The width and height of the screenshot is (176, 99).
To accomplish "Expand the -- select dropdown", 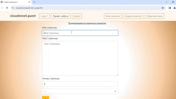I will point(80,91).
